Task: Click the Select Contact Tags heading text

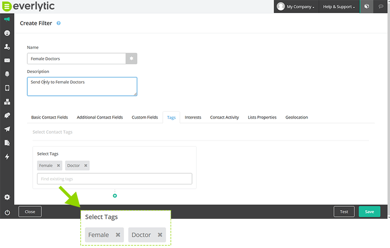Action: (53, 132)
